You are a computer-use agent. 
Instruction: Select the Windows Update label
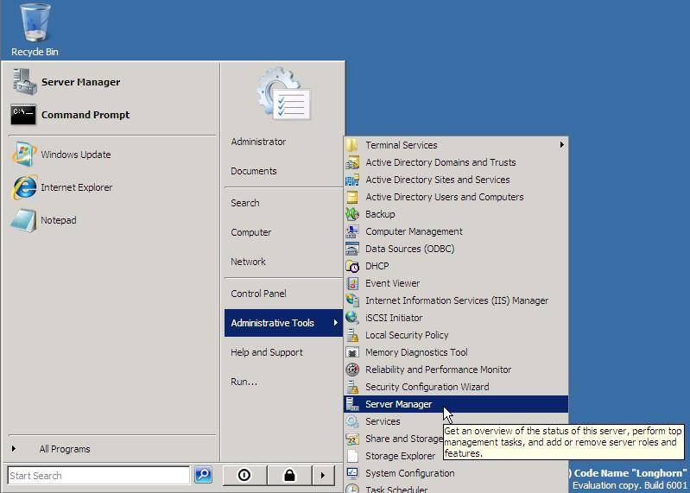76,155
